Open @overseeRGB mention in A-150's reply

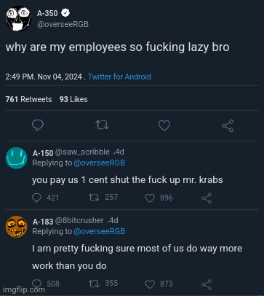100,163
